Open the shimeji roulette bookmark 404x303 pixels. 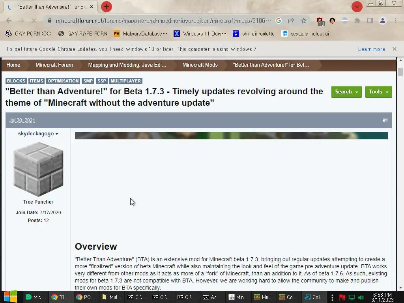(254, 34)
